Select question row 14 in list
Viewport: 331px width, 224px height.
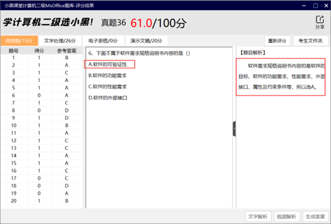pyautogui.click(x=41, y=156)
